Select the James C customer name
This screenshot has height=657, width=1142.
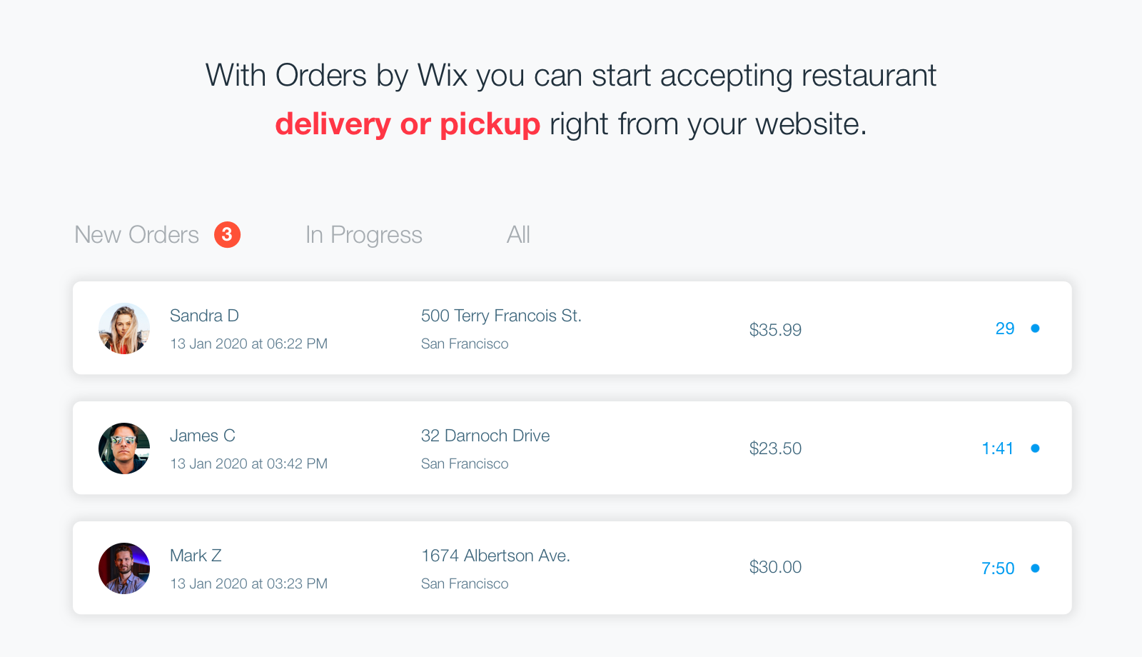click(x=203, y=436)
